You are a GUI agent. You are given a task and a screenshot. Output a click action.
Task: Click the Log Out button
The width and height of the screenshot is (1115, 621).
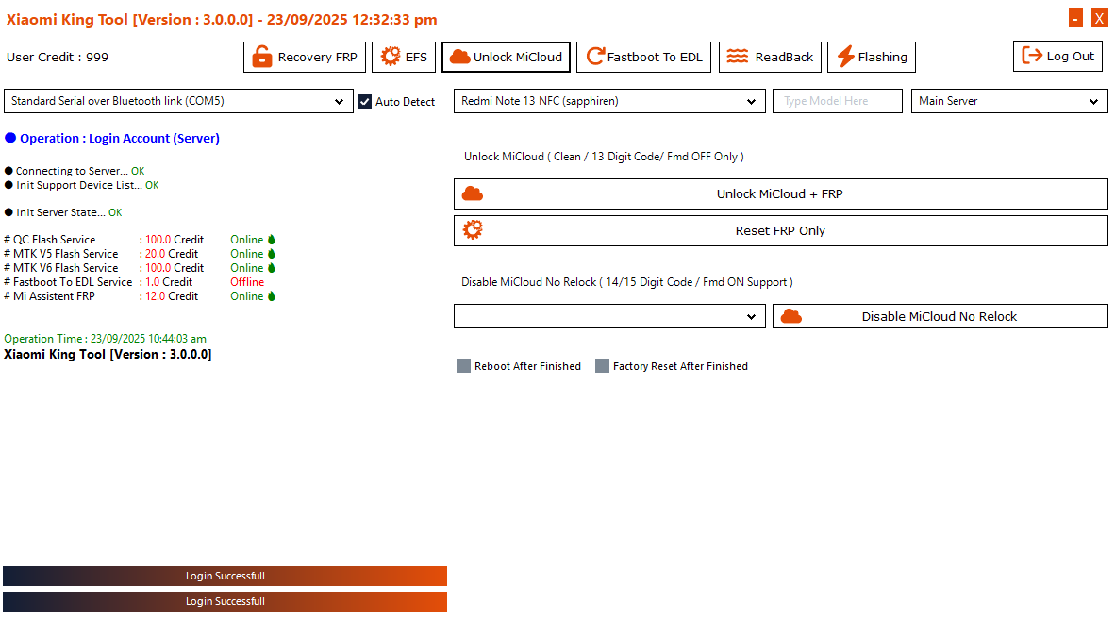pyautogui.click(x=1057, y=56)
